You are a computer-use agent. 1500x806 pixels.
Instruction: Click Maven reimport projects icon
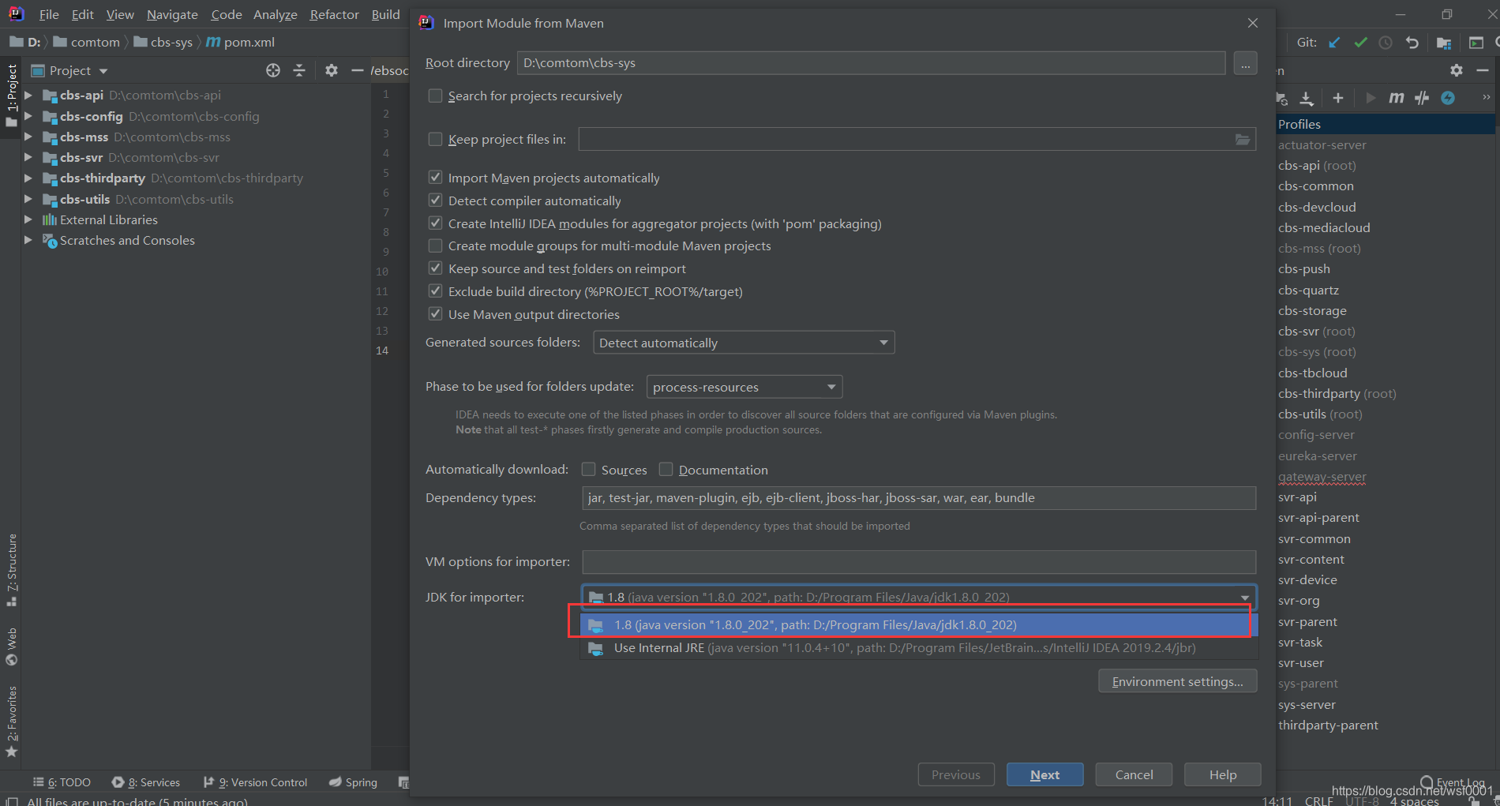(x=1282, y=98)
